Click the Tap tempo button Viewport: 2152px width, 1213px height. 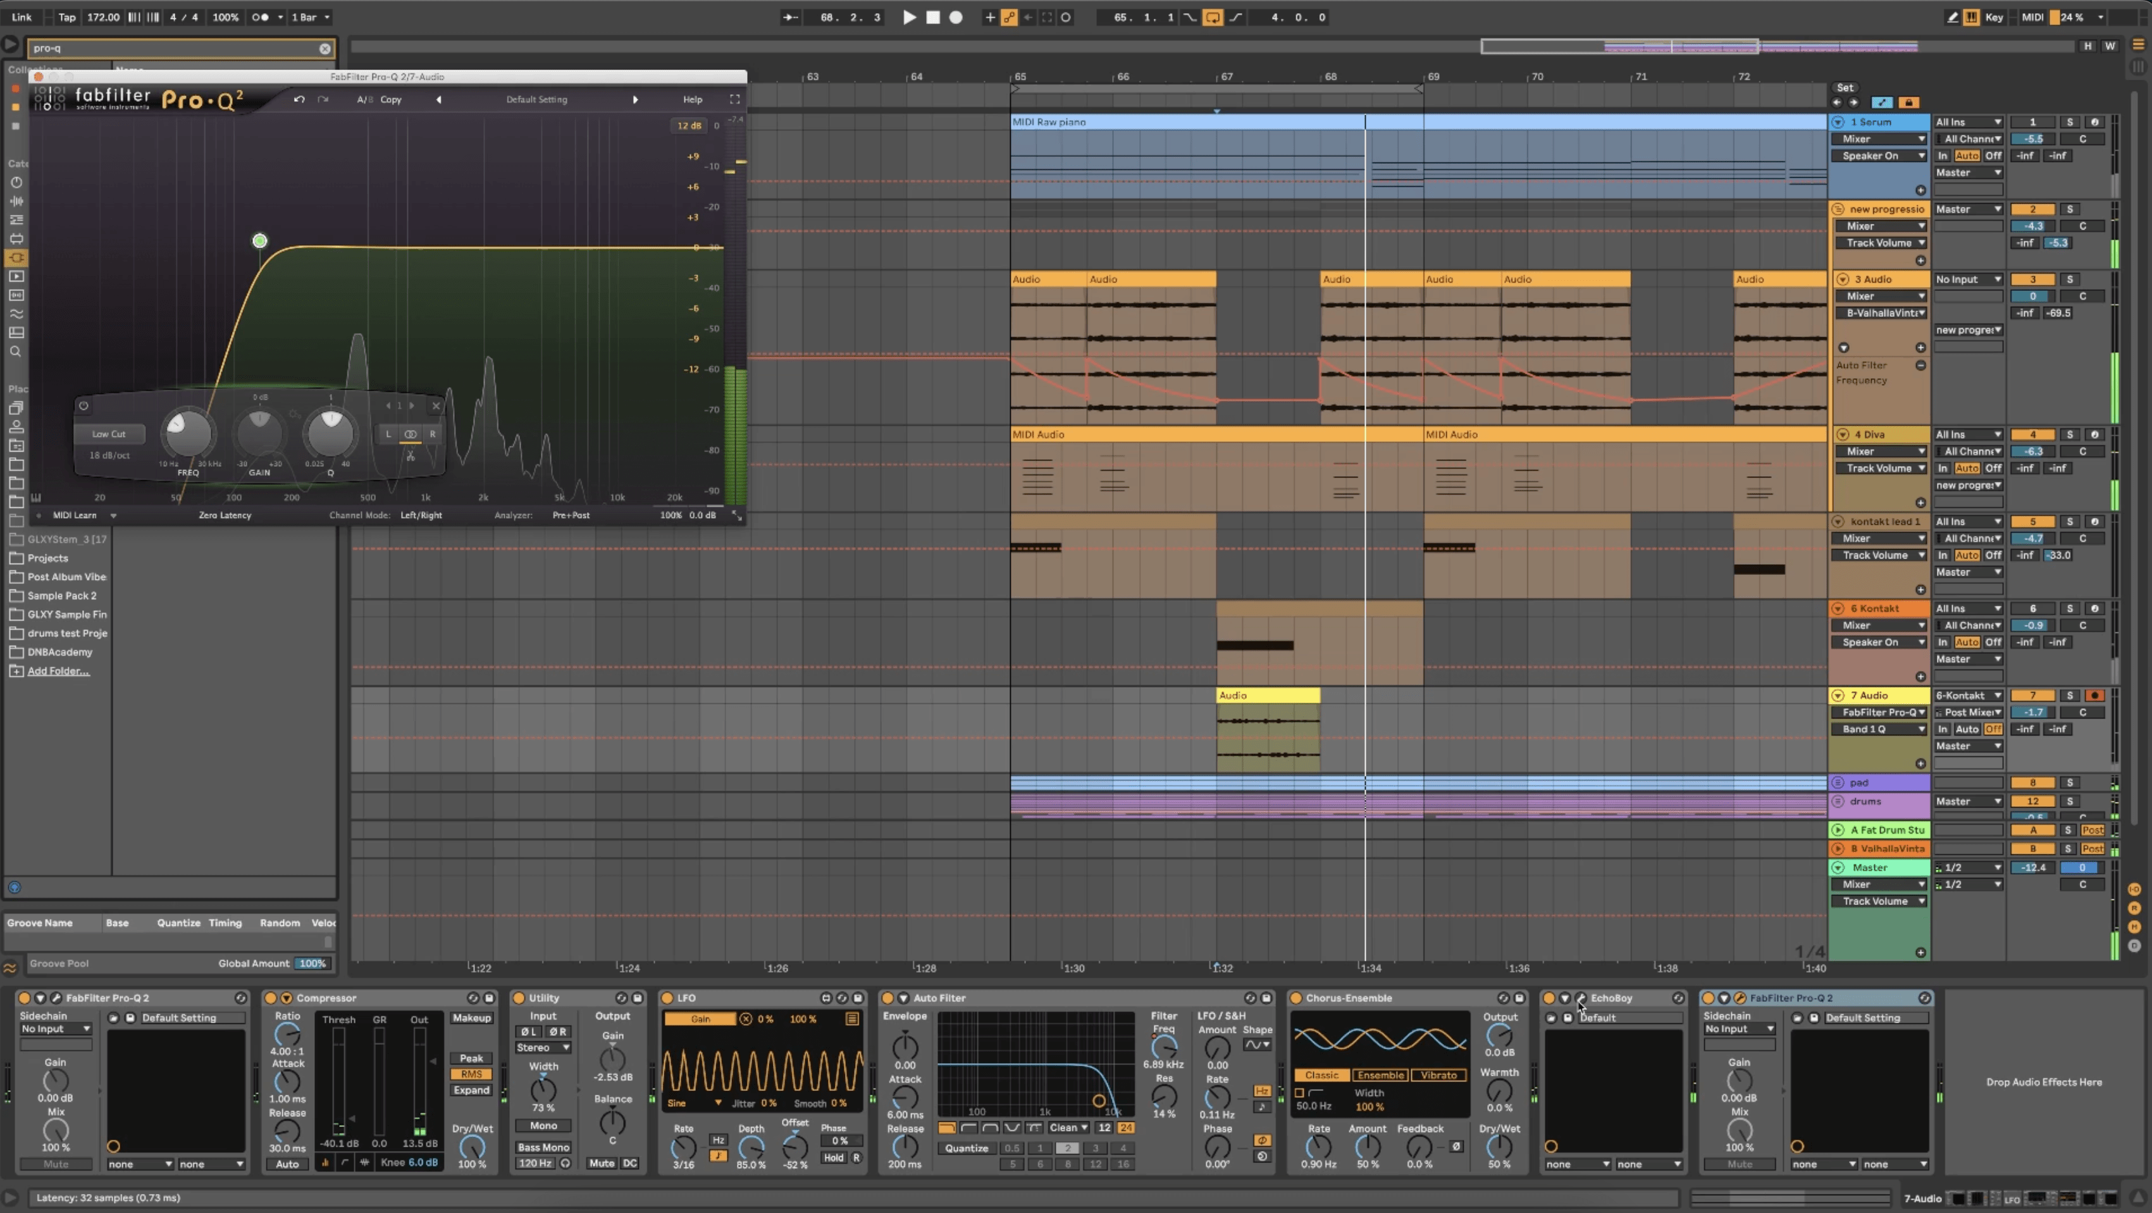pyautogui.click(x=67, y=16)
